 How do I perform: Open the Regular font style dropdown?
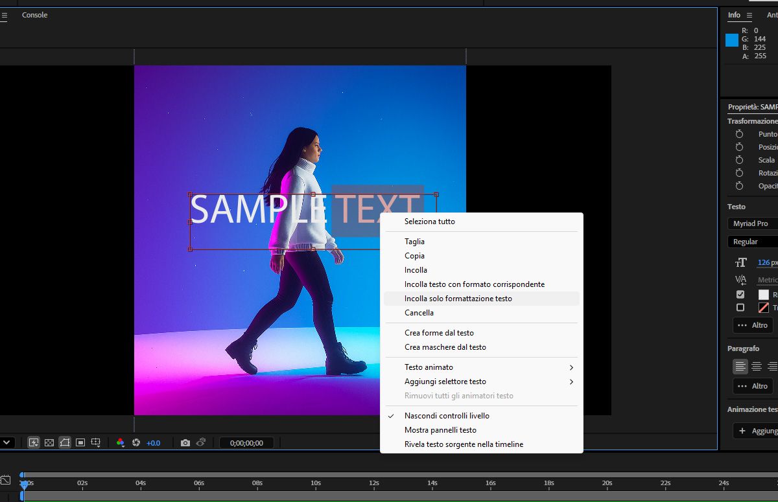[x=752, y=242]
